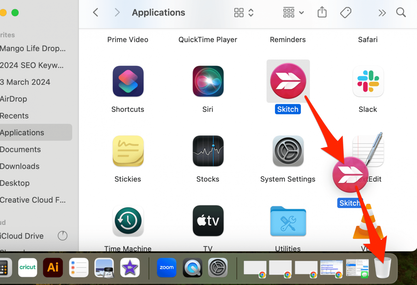This screenshot has height=285, width=417.
Task: Open Creative Cloud F... in the sidebar
Action: click(x=33, y=200)
